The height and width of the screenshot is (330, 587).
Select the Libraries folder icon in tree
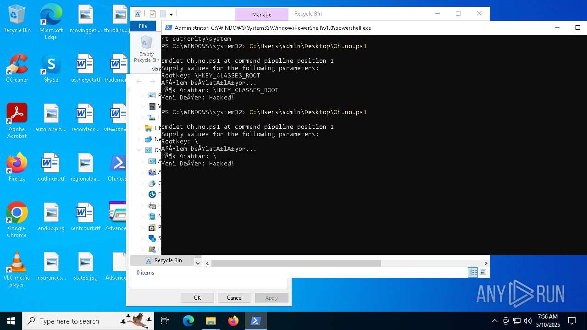148,128
